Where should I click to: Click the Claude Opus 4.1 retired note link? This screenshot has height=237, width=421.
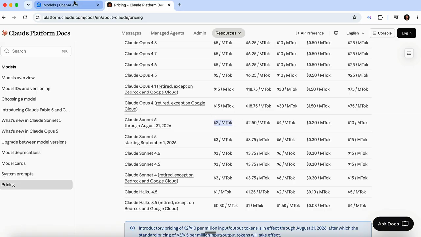tap(159, 89)
